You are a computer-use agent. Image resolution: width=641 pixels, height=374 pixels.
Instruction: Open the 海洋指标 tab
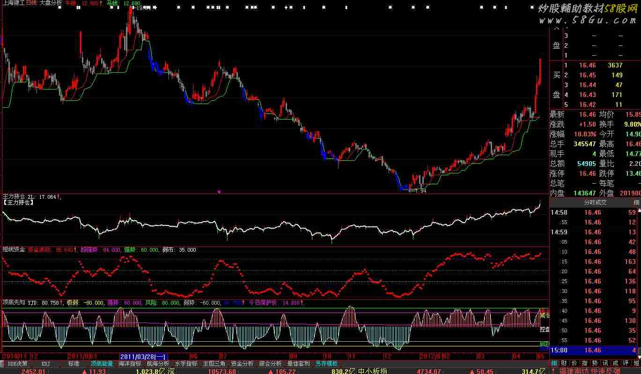click(130, 364)
